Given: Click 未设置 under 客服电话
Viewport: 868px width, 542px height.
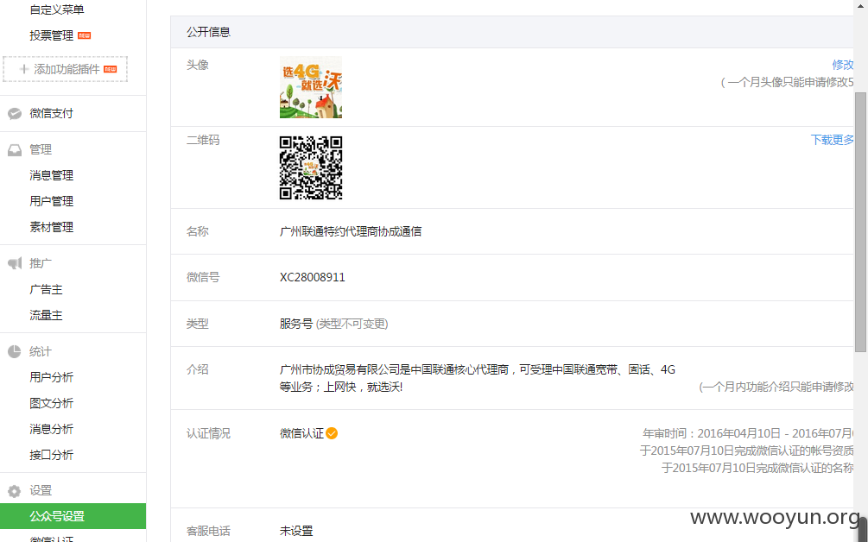Looking at the screenshot, I should click(296, 531).
